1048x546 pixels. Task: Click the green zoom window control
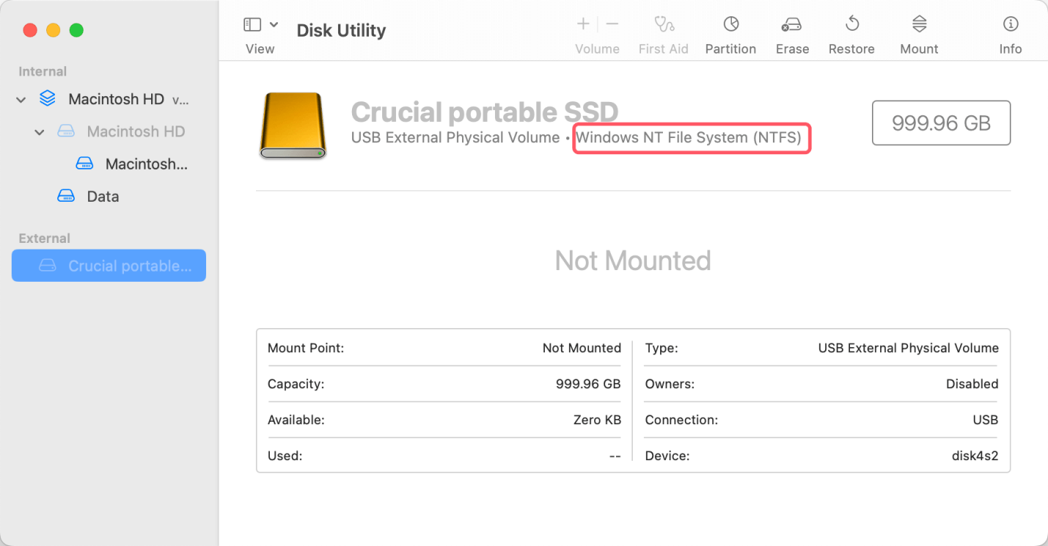(x=76, y=30)
